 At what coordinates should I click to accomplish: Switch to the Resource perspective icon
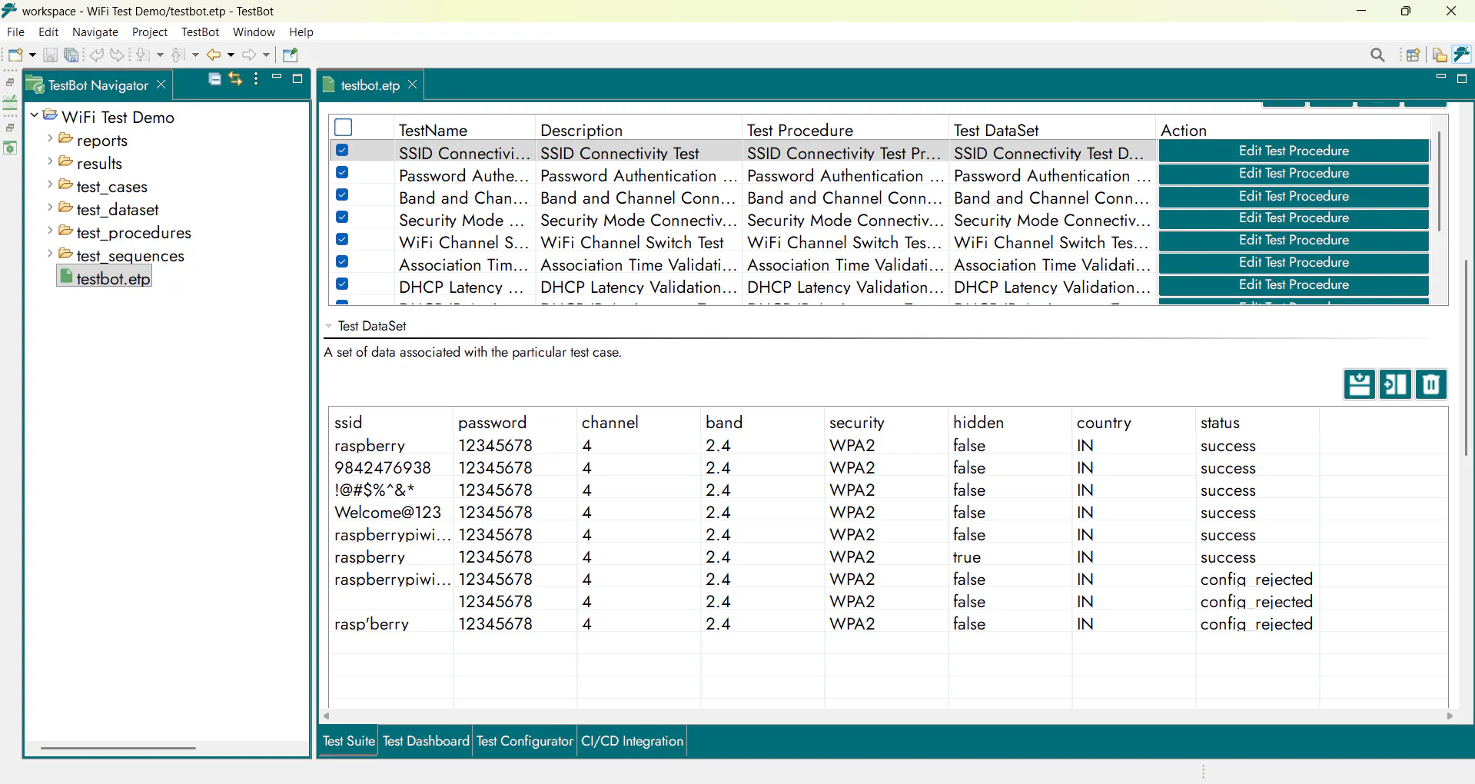point(1440,55)
